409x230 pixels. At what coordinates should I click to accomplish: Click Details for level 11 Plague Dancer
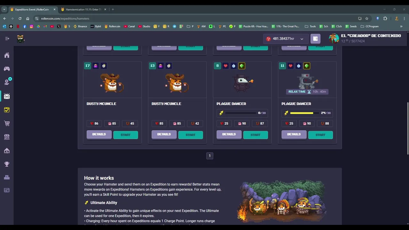tap(294, 134)
